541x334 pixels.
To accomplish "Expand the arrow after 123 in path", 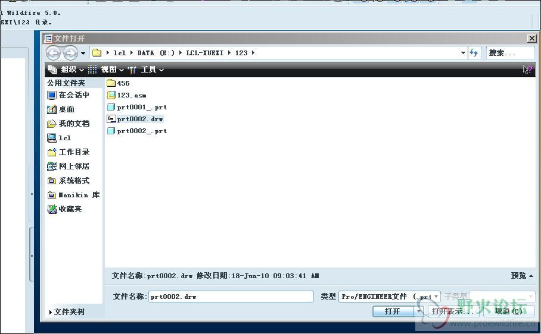I will (253, 53).
